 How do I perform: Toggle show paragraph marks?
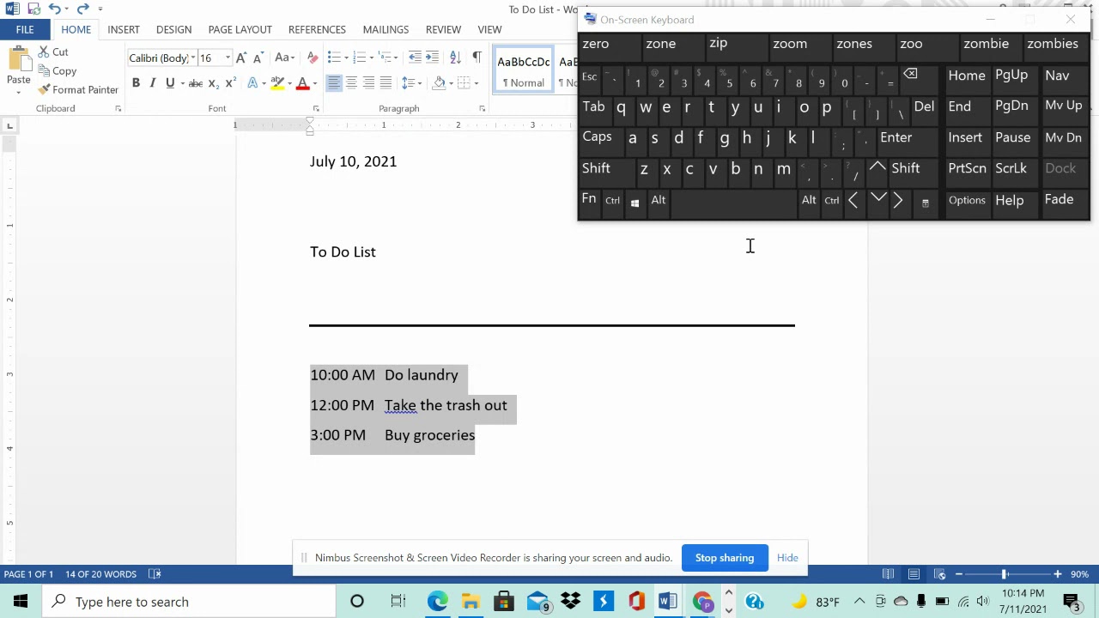pyautogui.click(x=477, y=58)
